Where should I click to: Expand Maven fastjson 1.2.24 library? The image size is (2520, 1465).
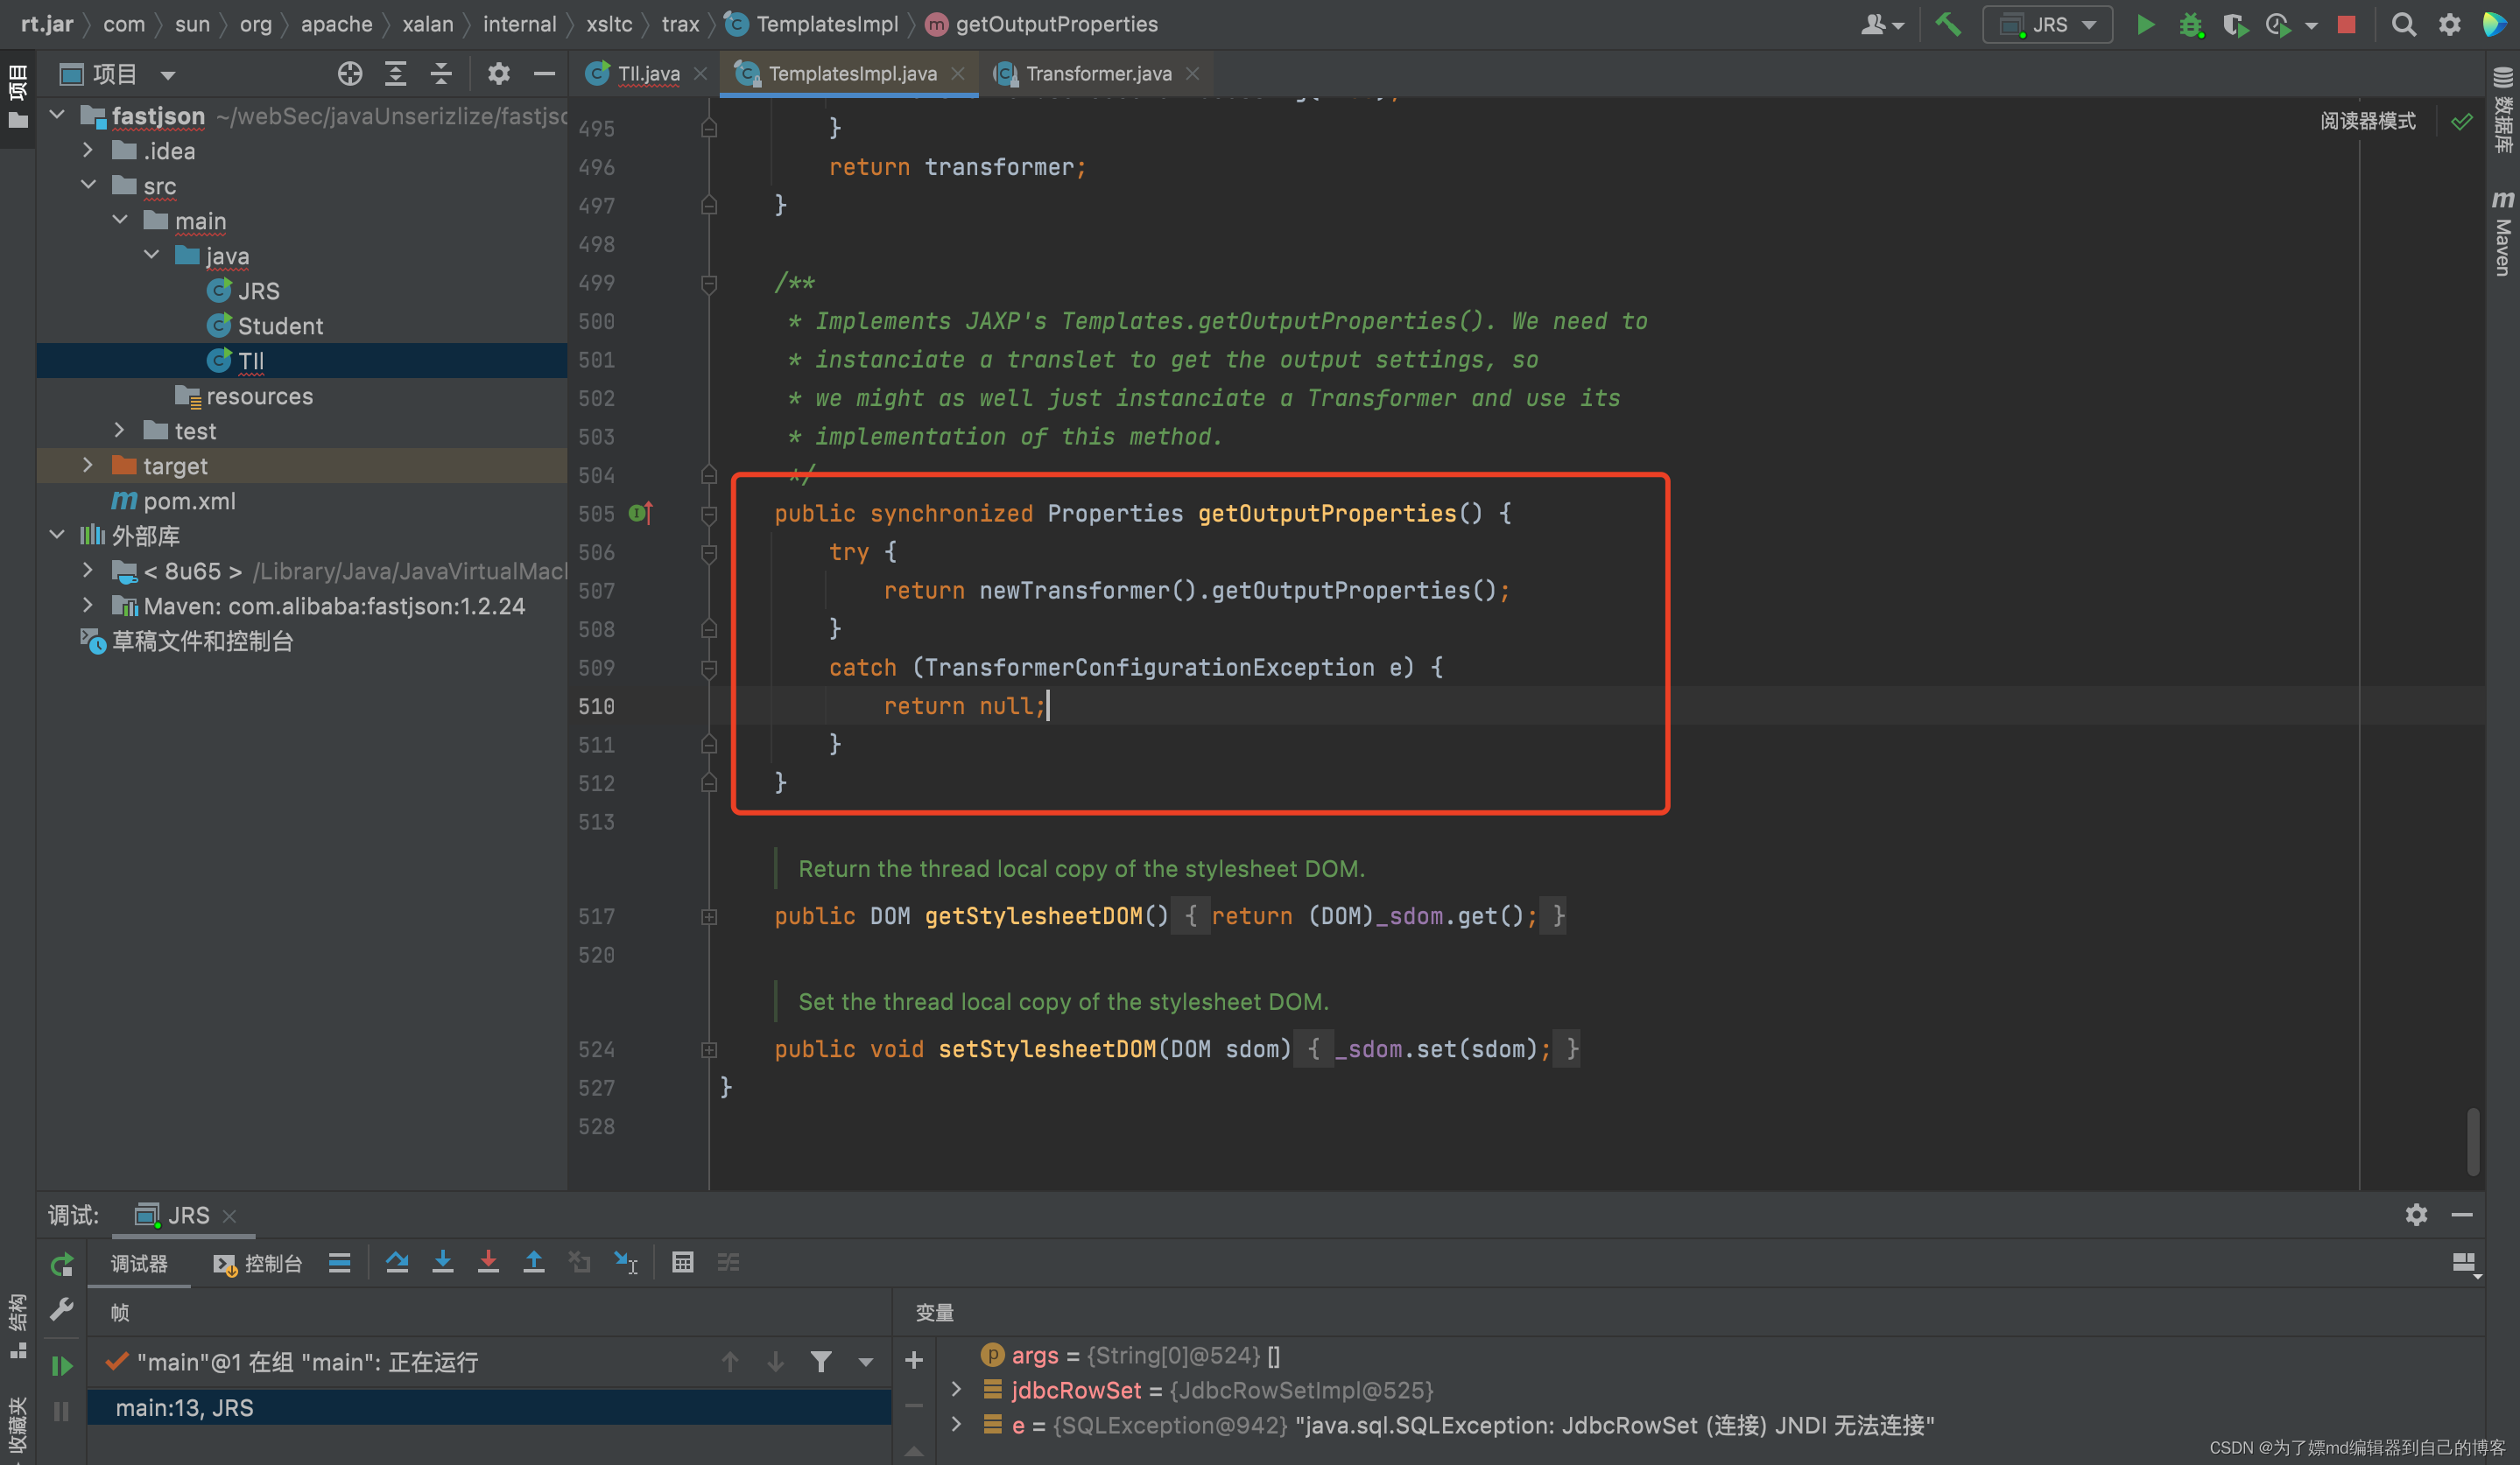(x=88, y=605)
